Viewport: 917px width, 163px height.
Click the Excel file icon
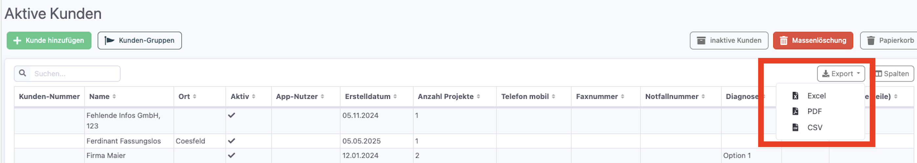795,96
